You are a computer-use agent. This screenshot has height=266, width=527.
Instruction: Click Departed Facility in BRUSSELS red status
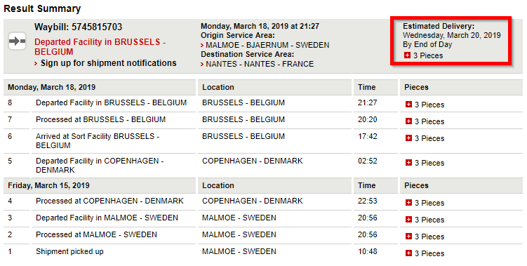(x=100, y=47)
